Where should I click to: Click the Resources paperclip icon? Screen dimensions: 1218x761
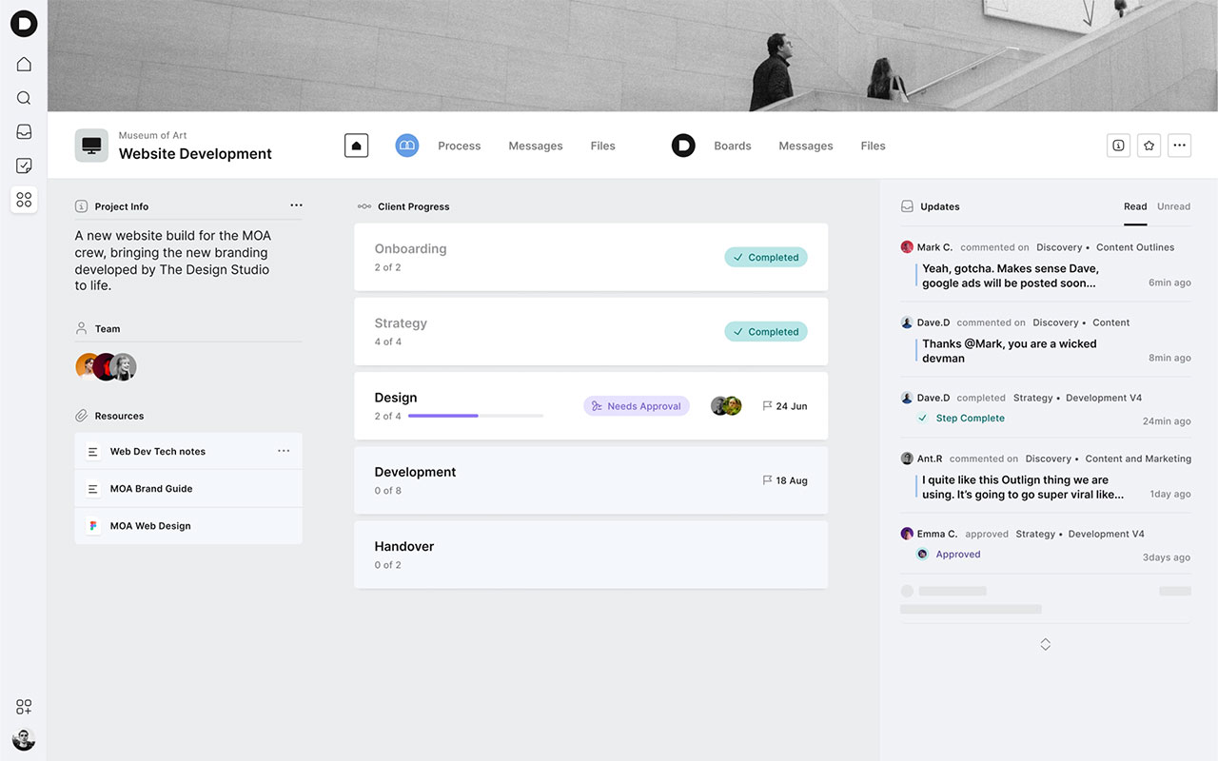click(82, 416)
